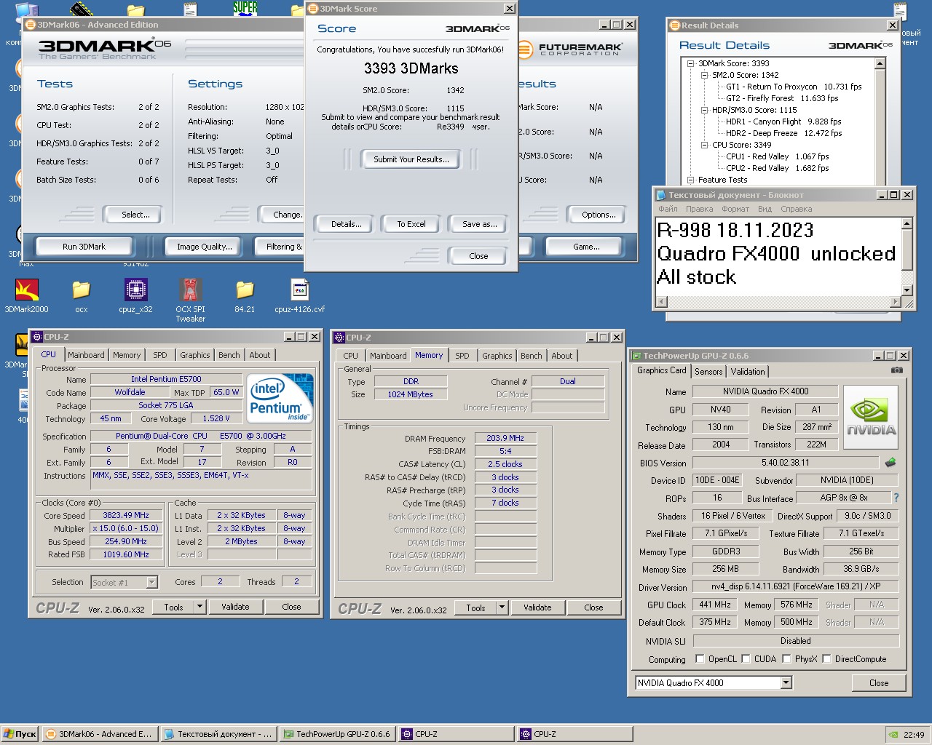932x745 pixels.
Task: Click inside the Notepad text area
Action: (x=778, y=257)
